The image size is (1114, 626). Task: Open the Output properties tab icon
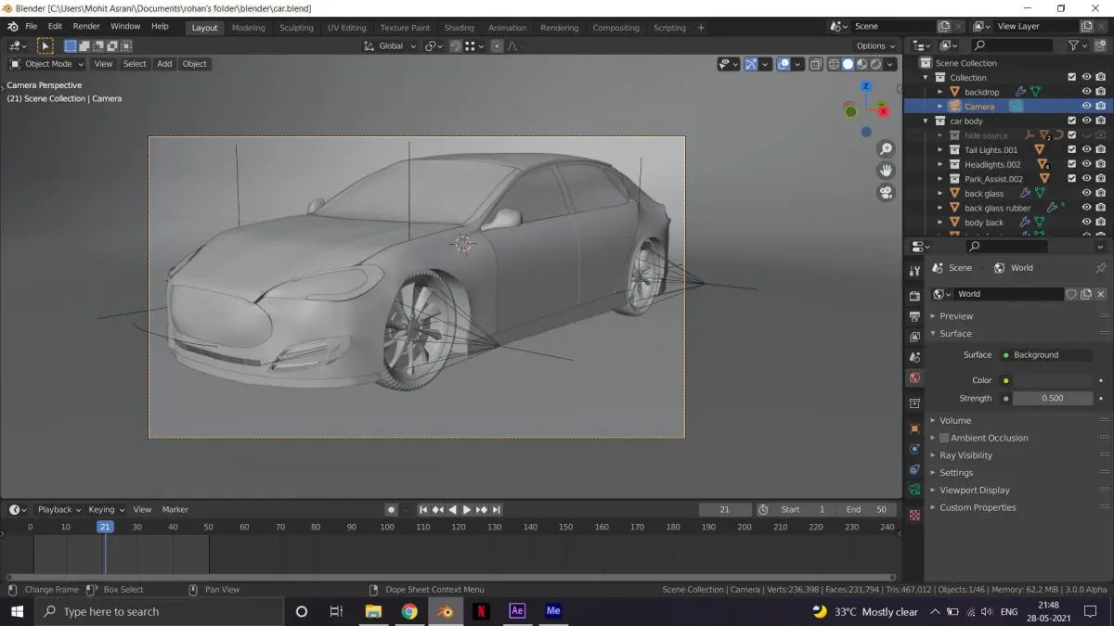point(914,316)
